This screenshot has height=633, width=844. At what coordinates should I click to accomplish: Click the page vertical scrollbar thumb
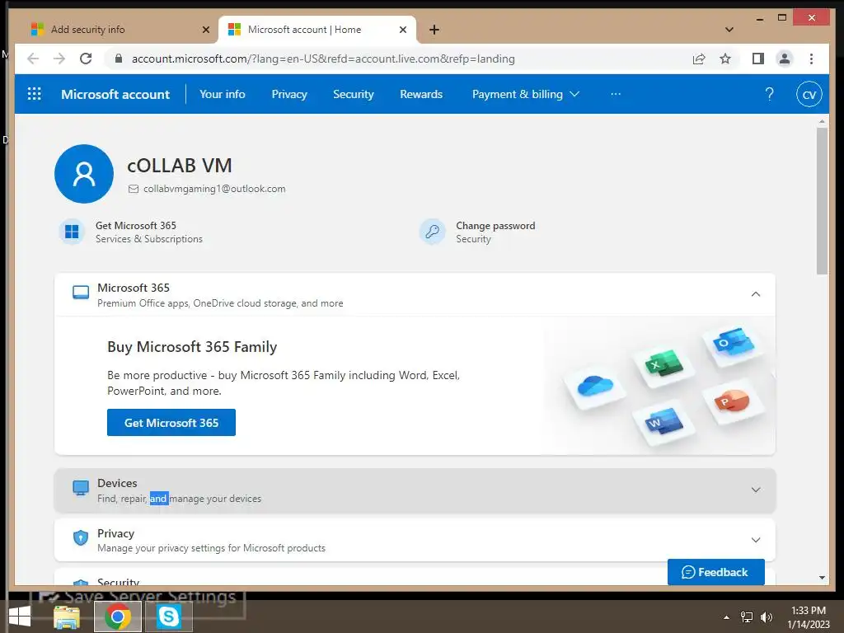822,201
